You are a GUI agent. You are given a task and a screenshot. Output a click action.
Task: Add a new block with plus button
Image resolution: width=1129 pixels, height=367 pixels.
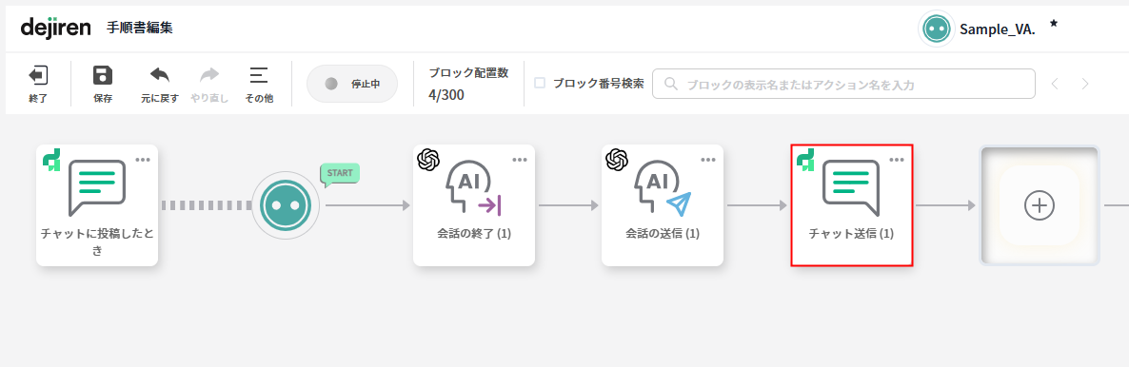pyautogui.click(x=1039, y=205)
